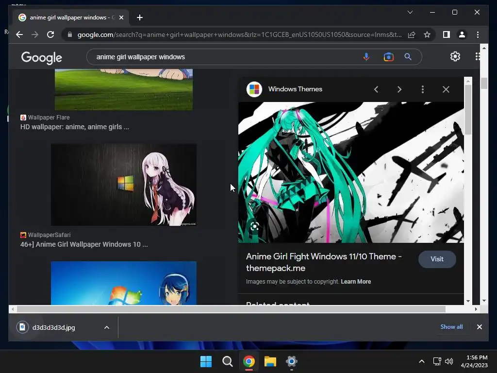Open network status tray icon
Screen dimensions: 497x373
point(437,361)
